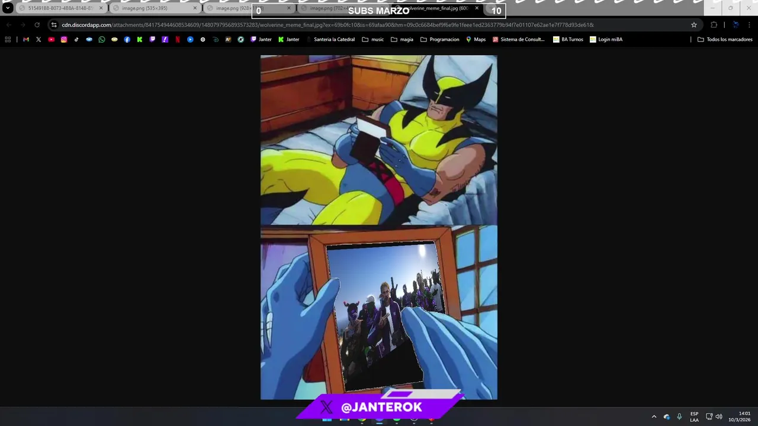Open the TikTok bookmark icon
This screenshot has width=758, height=426.
[x=76, y=40]
